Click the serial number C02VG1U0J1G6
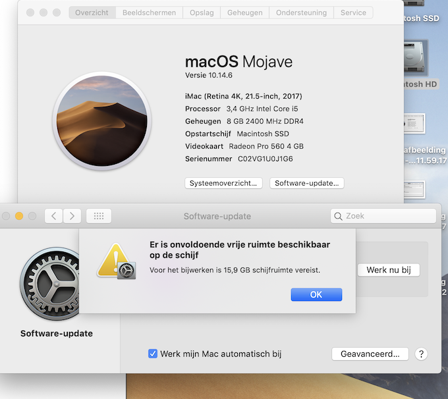 (266, 159)
